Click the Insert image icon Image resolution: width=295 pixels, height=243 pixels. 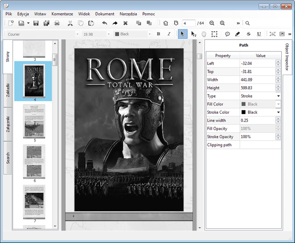click(282, 34)
